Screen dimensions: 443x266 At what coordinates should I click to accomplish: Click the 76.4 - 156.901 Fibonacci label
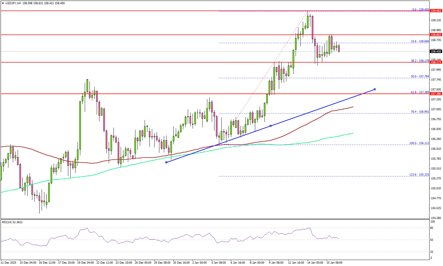point(419,112)
